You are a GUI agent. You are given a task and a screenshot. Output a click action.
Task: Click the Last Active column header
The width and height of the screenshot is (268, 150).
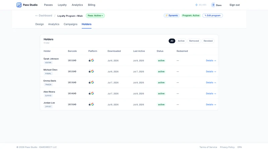click(139, 51)
